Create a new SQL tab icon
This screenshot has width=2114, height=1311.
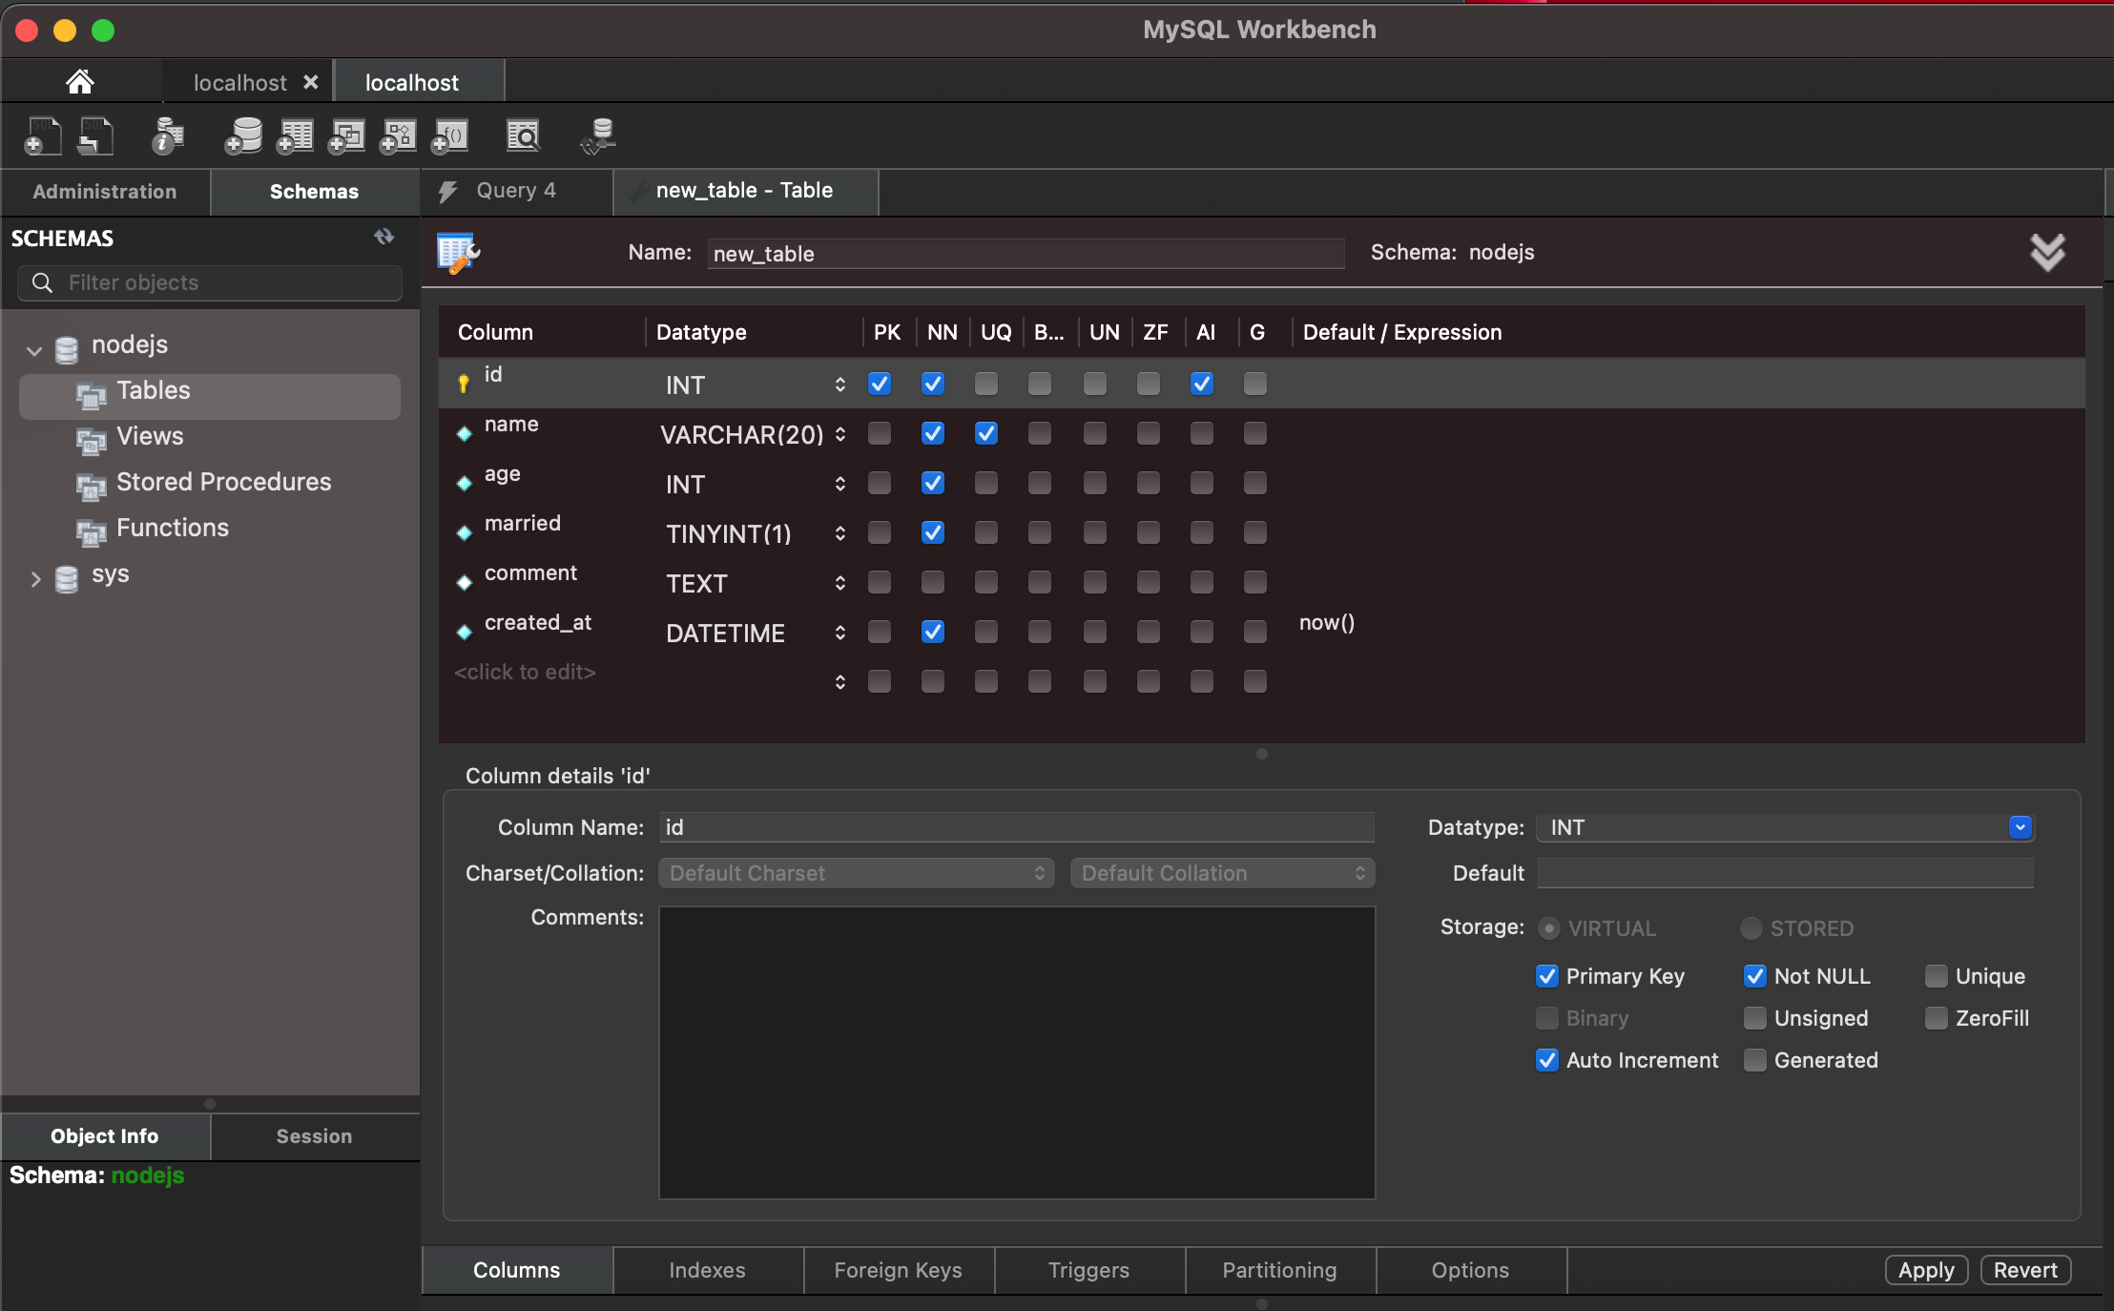[42, 136]
